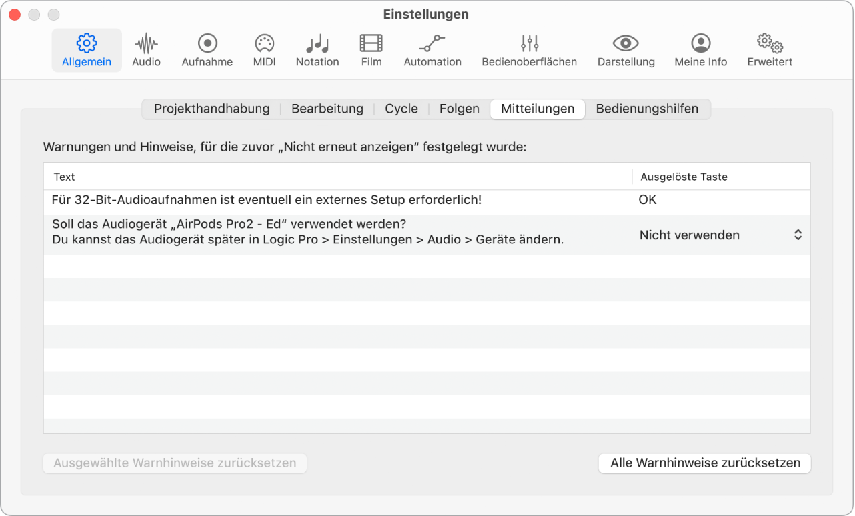Open the Notation settings pane
Viewport: 855px width, 516px height.
[317, 51]
